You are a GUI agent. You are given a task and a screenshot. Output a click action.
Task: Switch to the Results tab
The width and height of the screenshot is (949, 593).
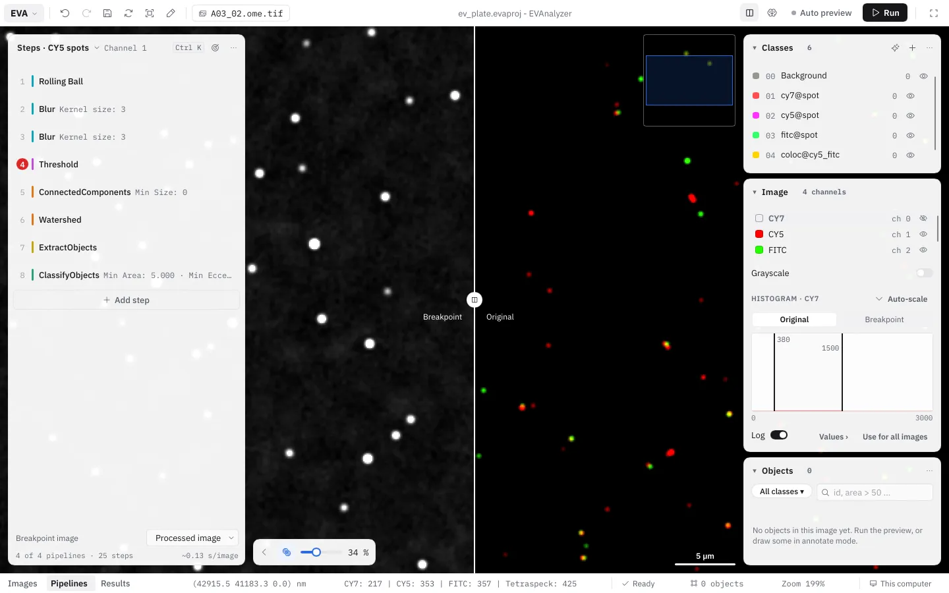(x=115, y=583)
